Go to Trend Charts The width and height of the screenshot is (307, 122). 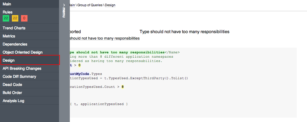pos(30,28)
